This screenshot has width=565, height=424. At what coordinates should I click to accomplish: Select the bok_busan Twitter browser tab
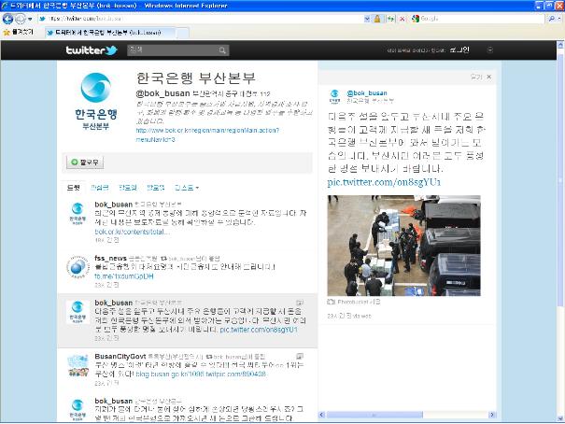[x=110, y=33]
